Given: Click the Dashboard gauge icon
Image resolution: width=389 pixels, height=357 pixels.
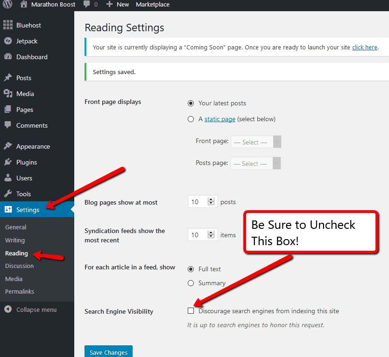Looking at the screenshot, I should click(x=8, y=57).
